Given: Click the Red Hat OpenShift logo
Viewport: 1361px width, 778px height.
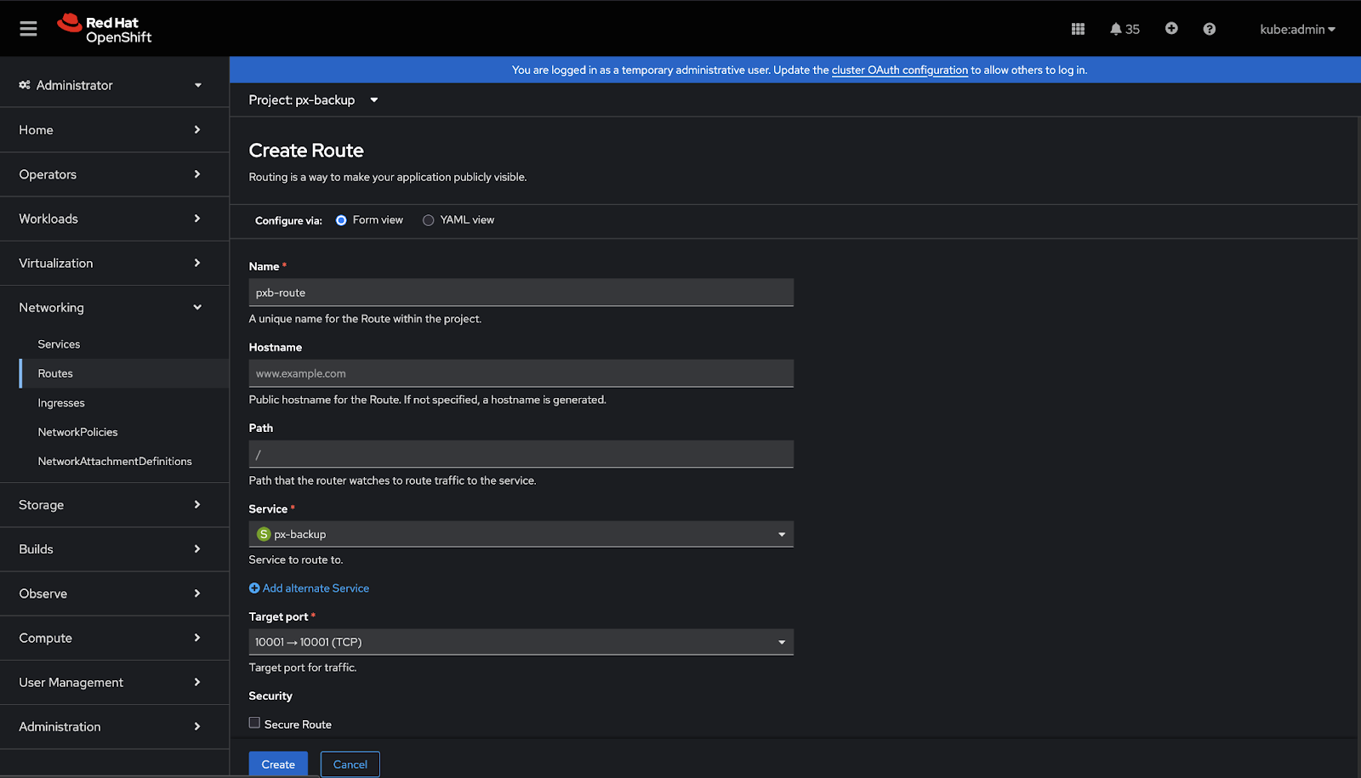Looking at the screenshot, I should tap(105, 29).
